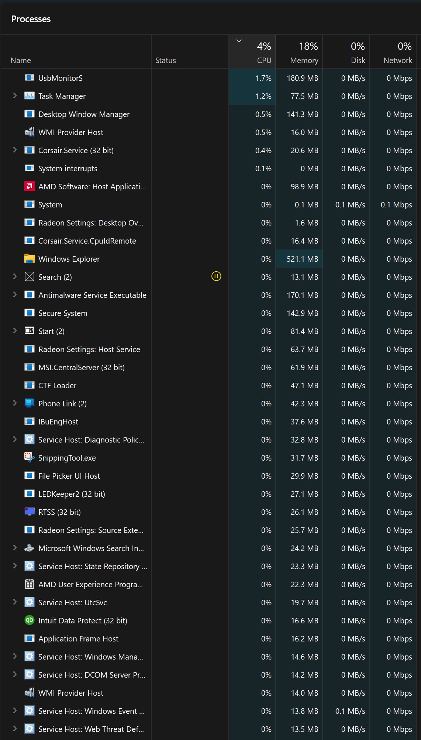This screenshot has width=421, height=740.
Task: Click the Task Manager graph icon
Action: pyautogui.click(x=30, y=96)
